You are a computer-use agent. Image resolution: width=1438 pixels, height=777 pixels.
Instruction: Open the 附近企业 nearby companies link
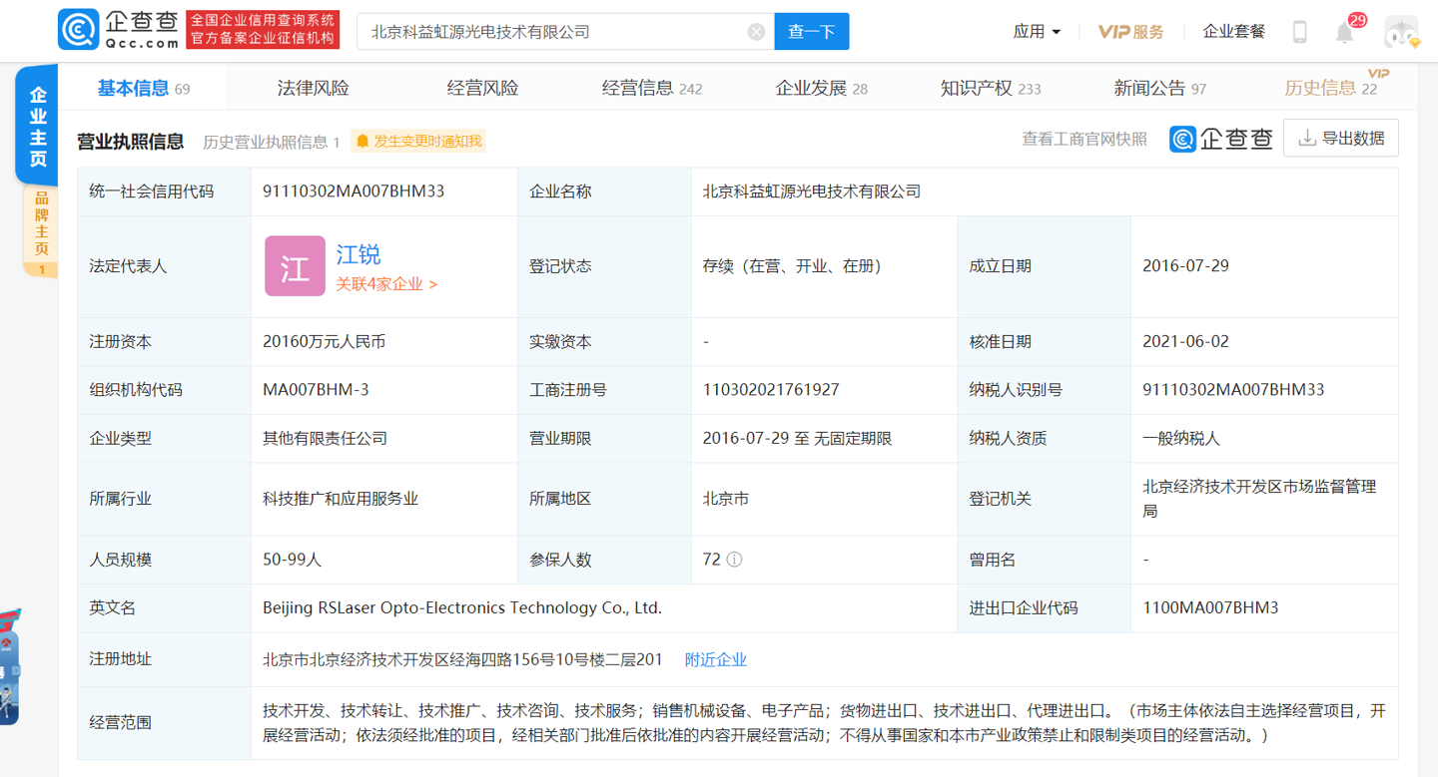[715, 659]
